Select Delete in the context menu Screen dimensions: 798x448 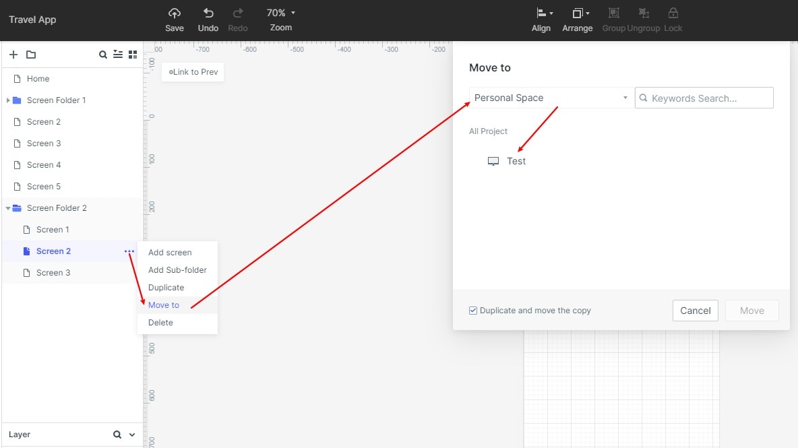(x=160, y=323)
